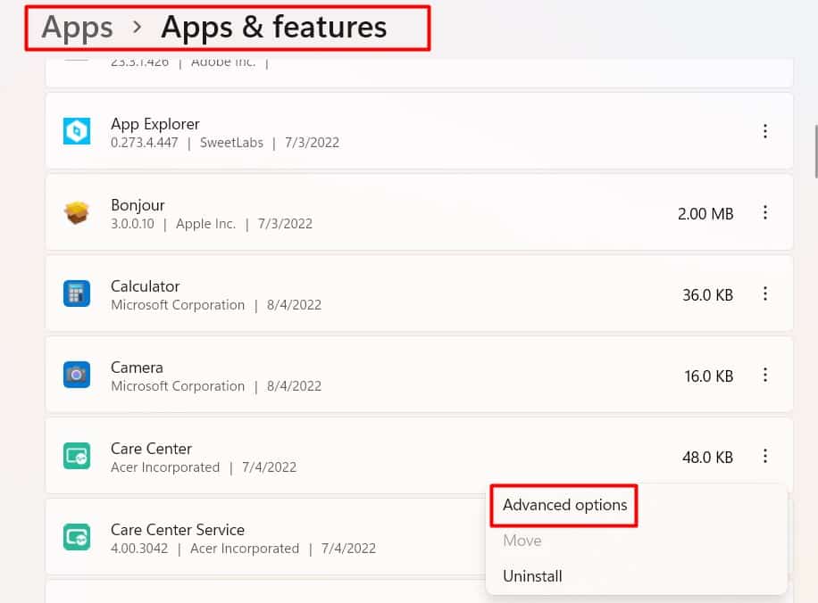Click the Calculator app icon
The height and width of the screenshot is (603, 818).
point(77,293)
